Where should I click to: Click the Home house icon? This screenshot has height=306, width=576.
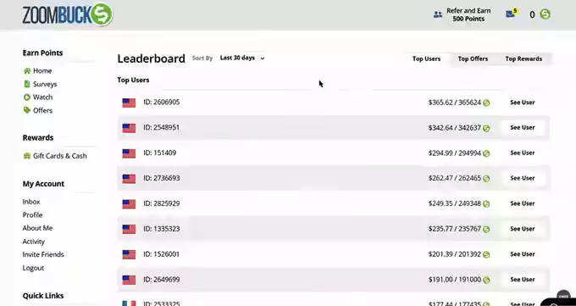coord(27,70)
